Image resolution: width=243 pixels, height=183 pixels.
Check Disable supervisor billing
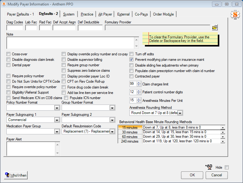point(63,59)
